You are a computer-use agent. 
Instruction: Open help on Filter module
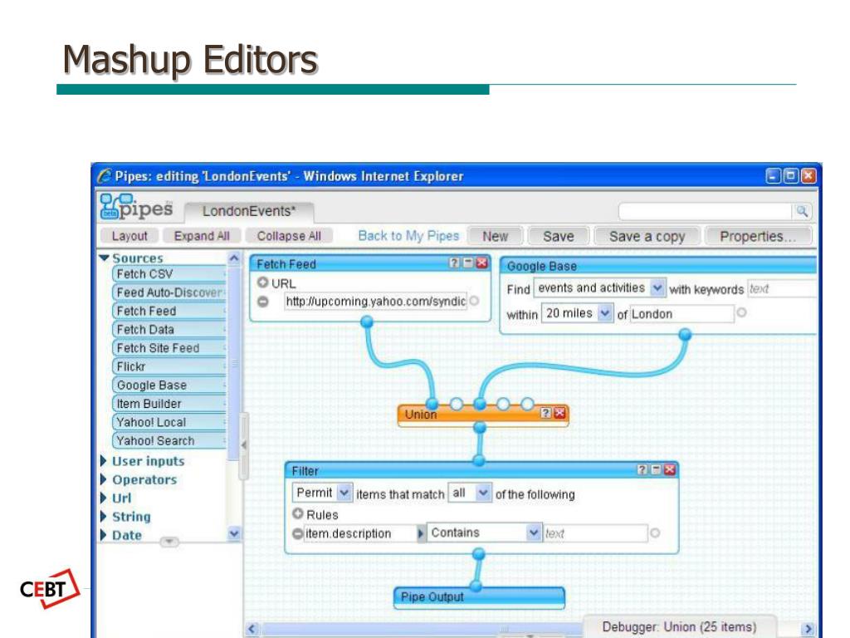click(642, 469)
